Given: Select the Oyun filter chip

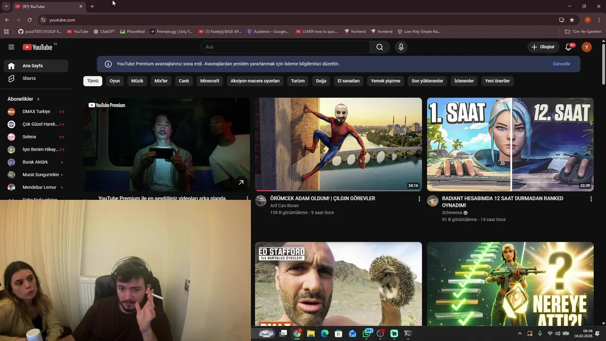Looking at the screenshot, I should (115, 81).
